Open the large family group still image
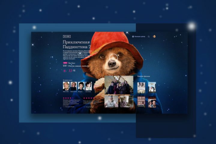216x144 pixels. click(119, 85)
